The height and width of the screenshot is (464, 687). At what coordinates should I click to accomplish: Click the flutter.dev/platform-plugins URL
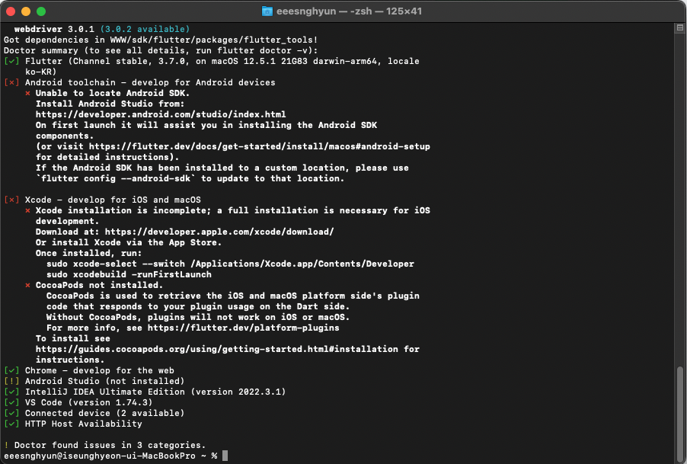click(x=243, y=328)
